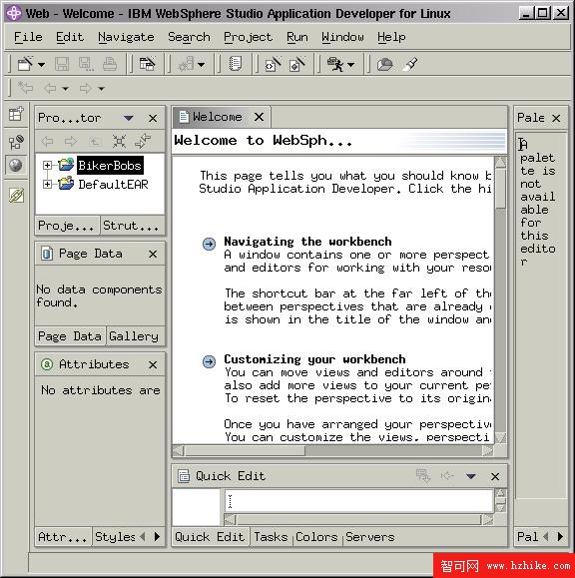Switch to the Servers tab
The width and height of the screenshot is (575, 578).
(x=370, y=537)
